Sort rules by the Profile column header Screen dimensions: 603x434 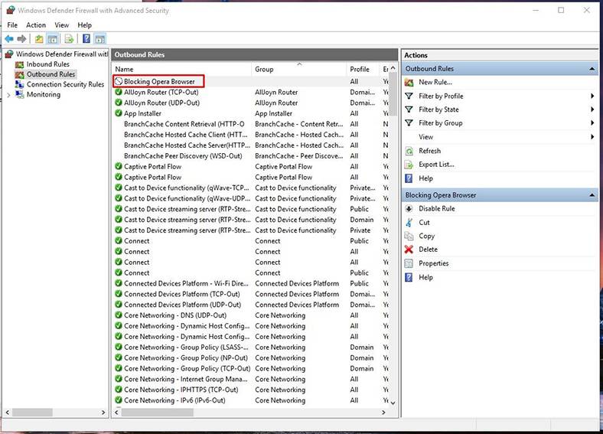[363, 69]
